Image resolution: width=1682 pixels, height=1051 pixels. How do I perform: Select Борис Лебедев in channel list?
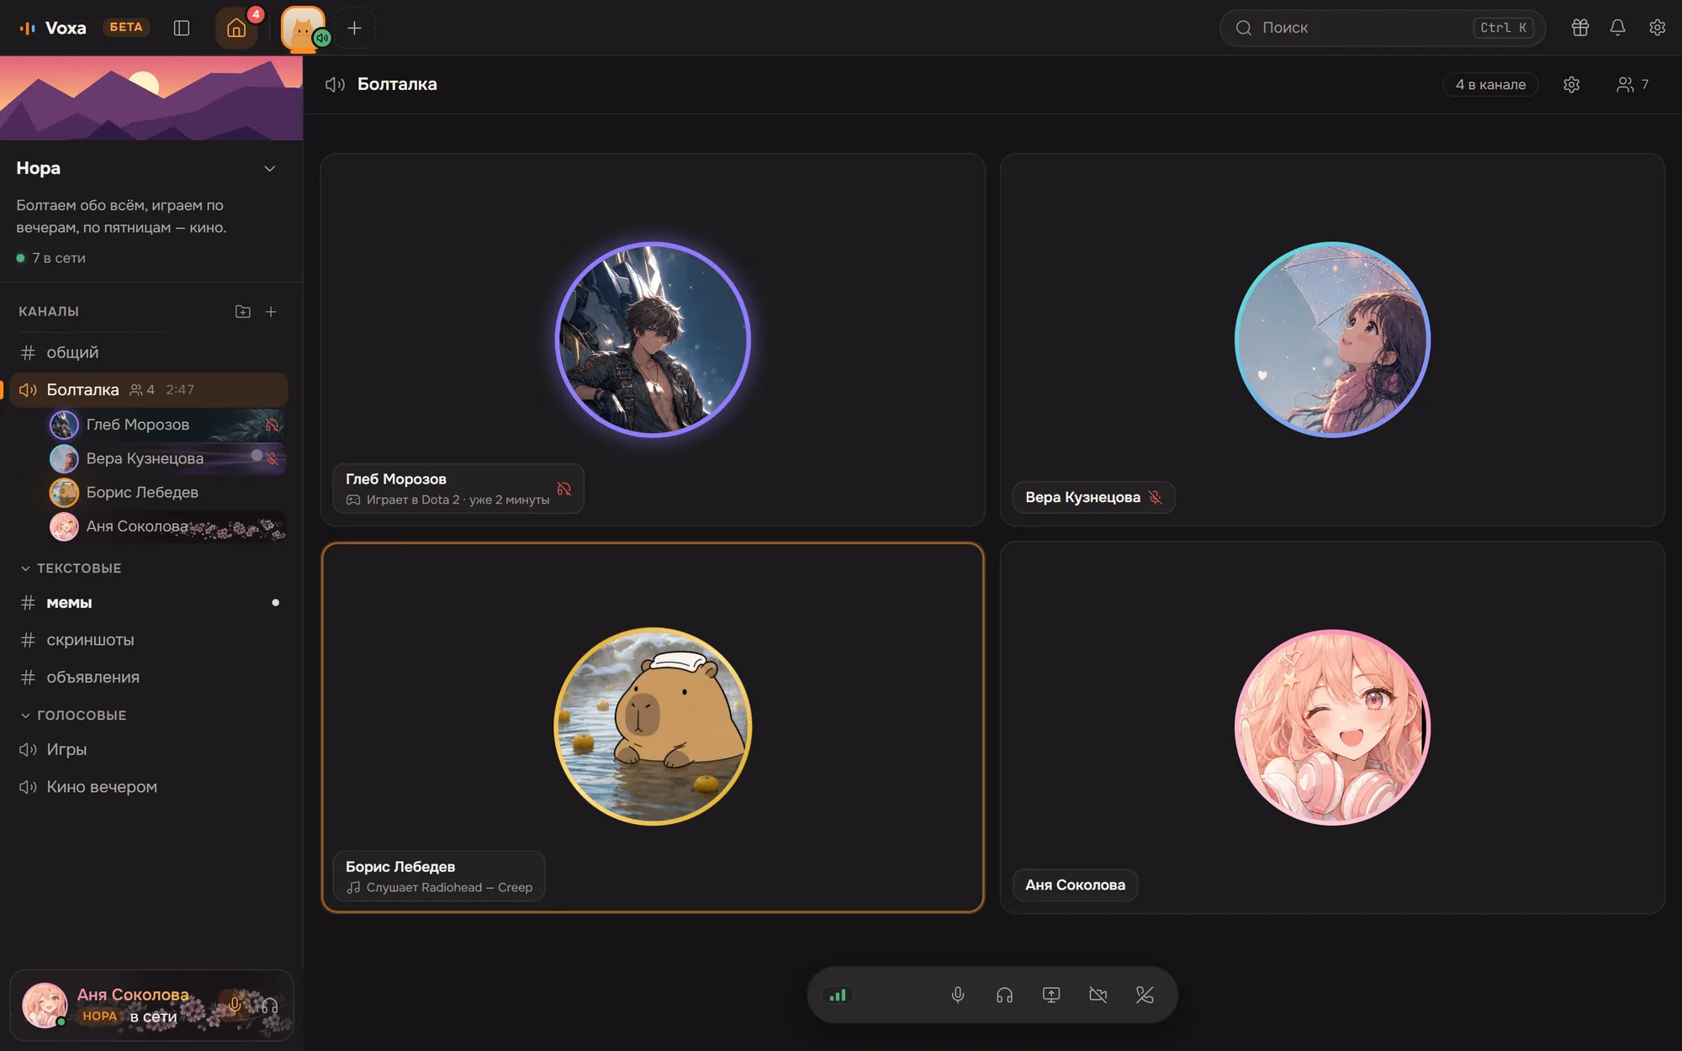[x=165, y=492]
